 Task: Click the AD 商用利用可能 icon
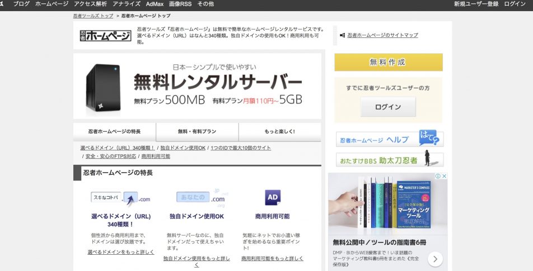(273, 197)
